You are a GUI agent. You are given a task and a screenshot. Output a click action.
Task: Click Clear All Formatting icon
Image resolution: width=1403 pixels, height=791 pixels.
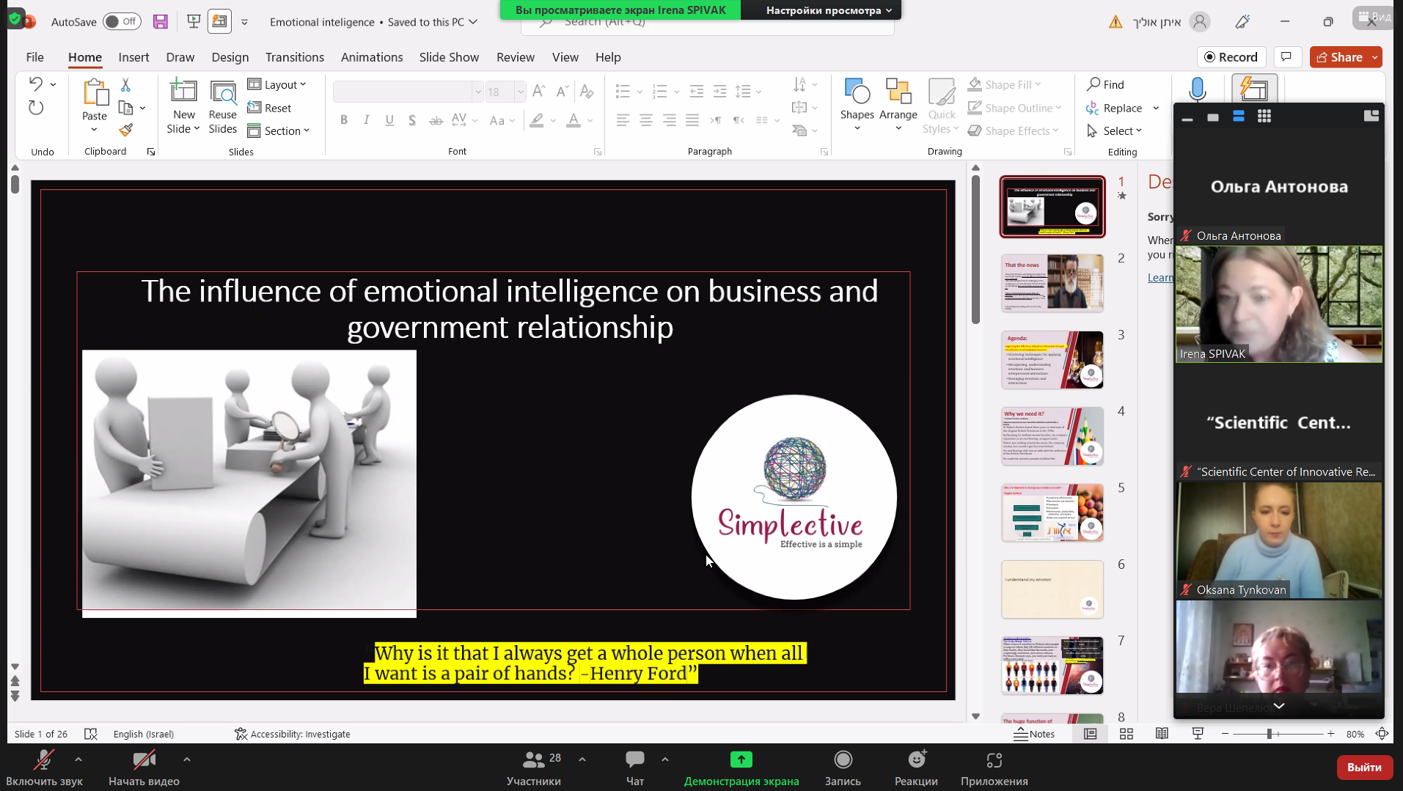pos(587,91)
